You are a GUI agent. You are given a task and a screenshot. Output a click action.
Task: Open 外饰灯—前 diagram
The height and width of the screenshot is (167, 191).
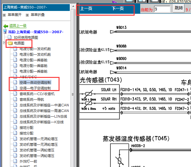[x=28, y=161]
